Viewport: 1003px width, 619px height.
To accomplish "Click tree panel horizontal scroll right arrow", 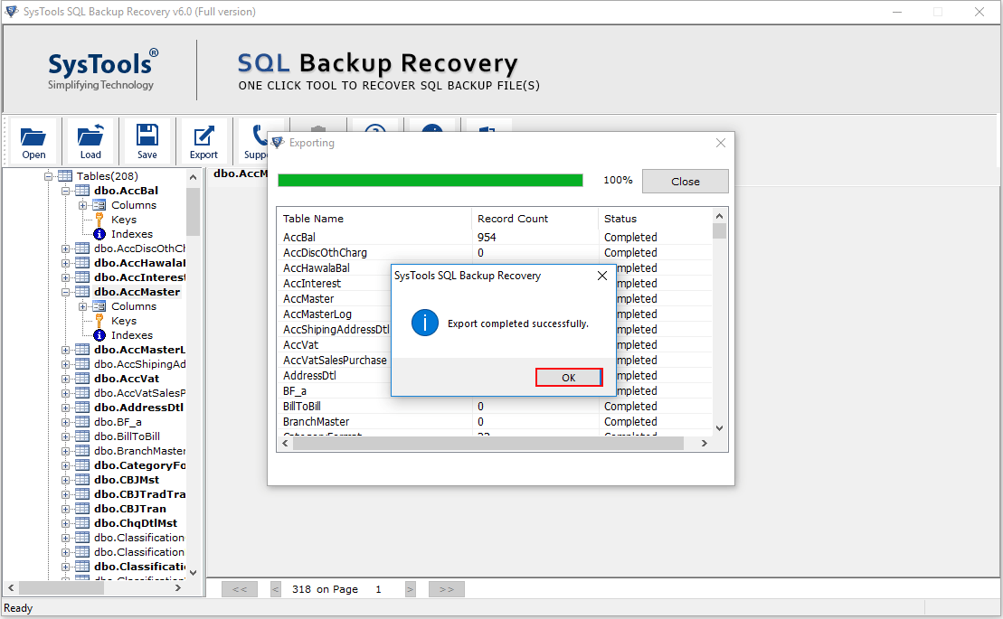I will (x=178, y=587).
